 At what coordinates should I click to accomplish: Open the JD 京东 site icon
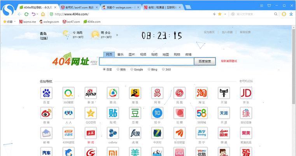(246, 93)
